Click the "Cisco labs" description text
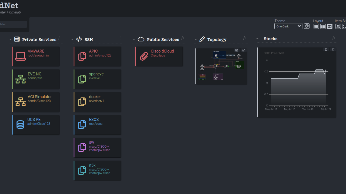This screenshot has height=194, width=346. (158, 56)
